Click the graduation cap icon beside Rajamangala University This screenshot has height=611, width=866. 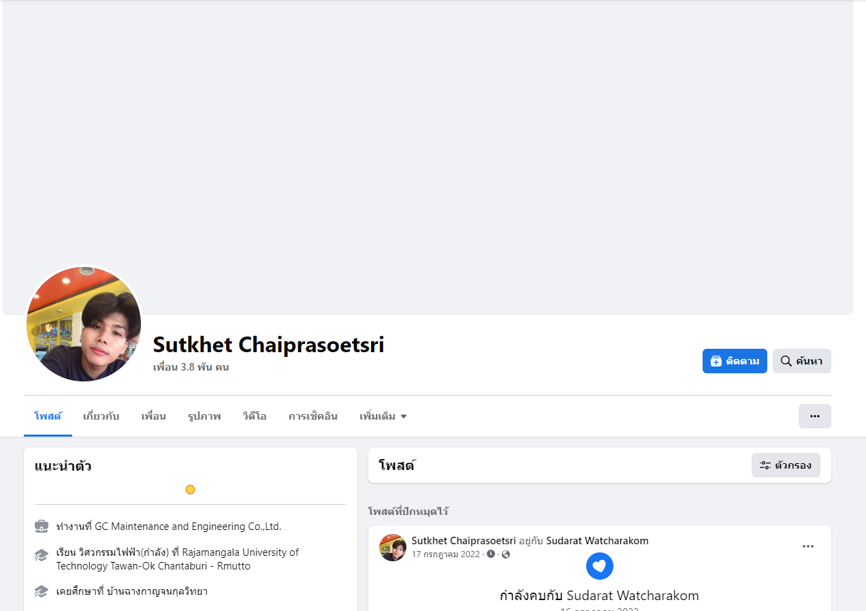[x=42, y=555]
